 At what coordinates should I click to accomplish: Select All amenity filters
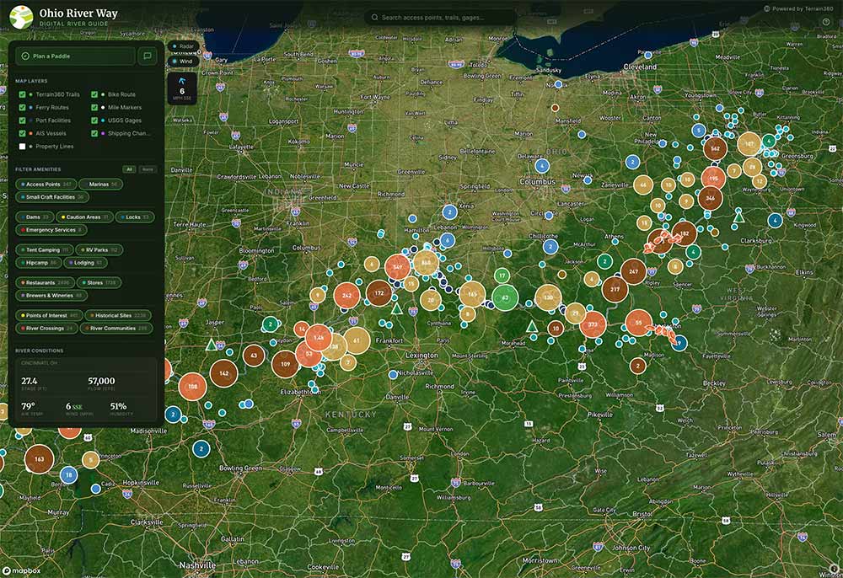click(129, 169)
